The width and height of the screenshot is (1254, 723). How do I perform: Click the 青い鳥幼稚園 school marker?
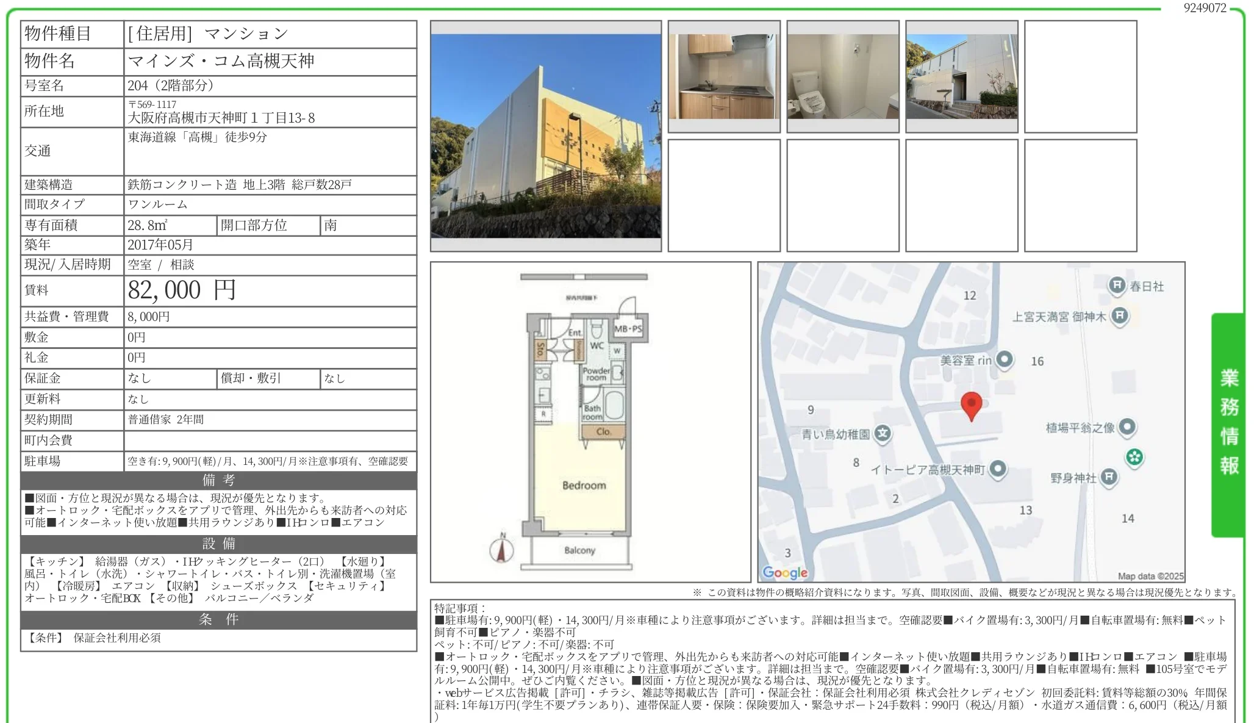click(882, 434)
